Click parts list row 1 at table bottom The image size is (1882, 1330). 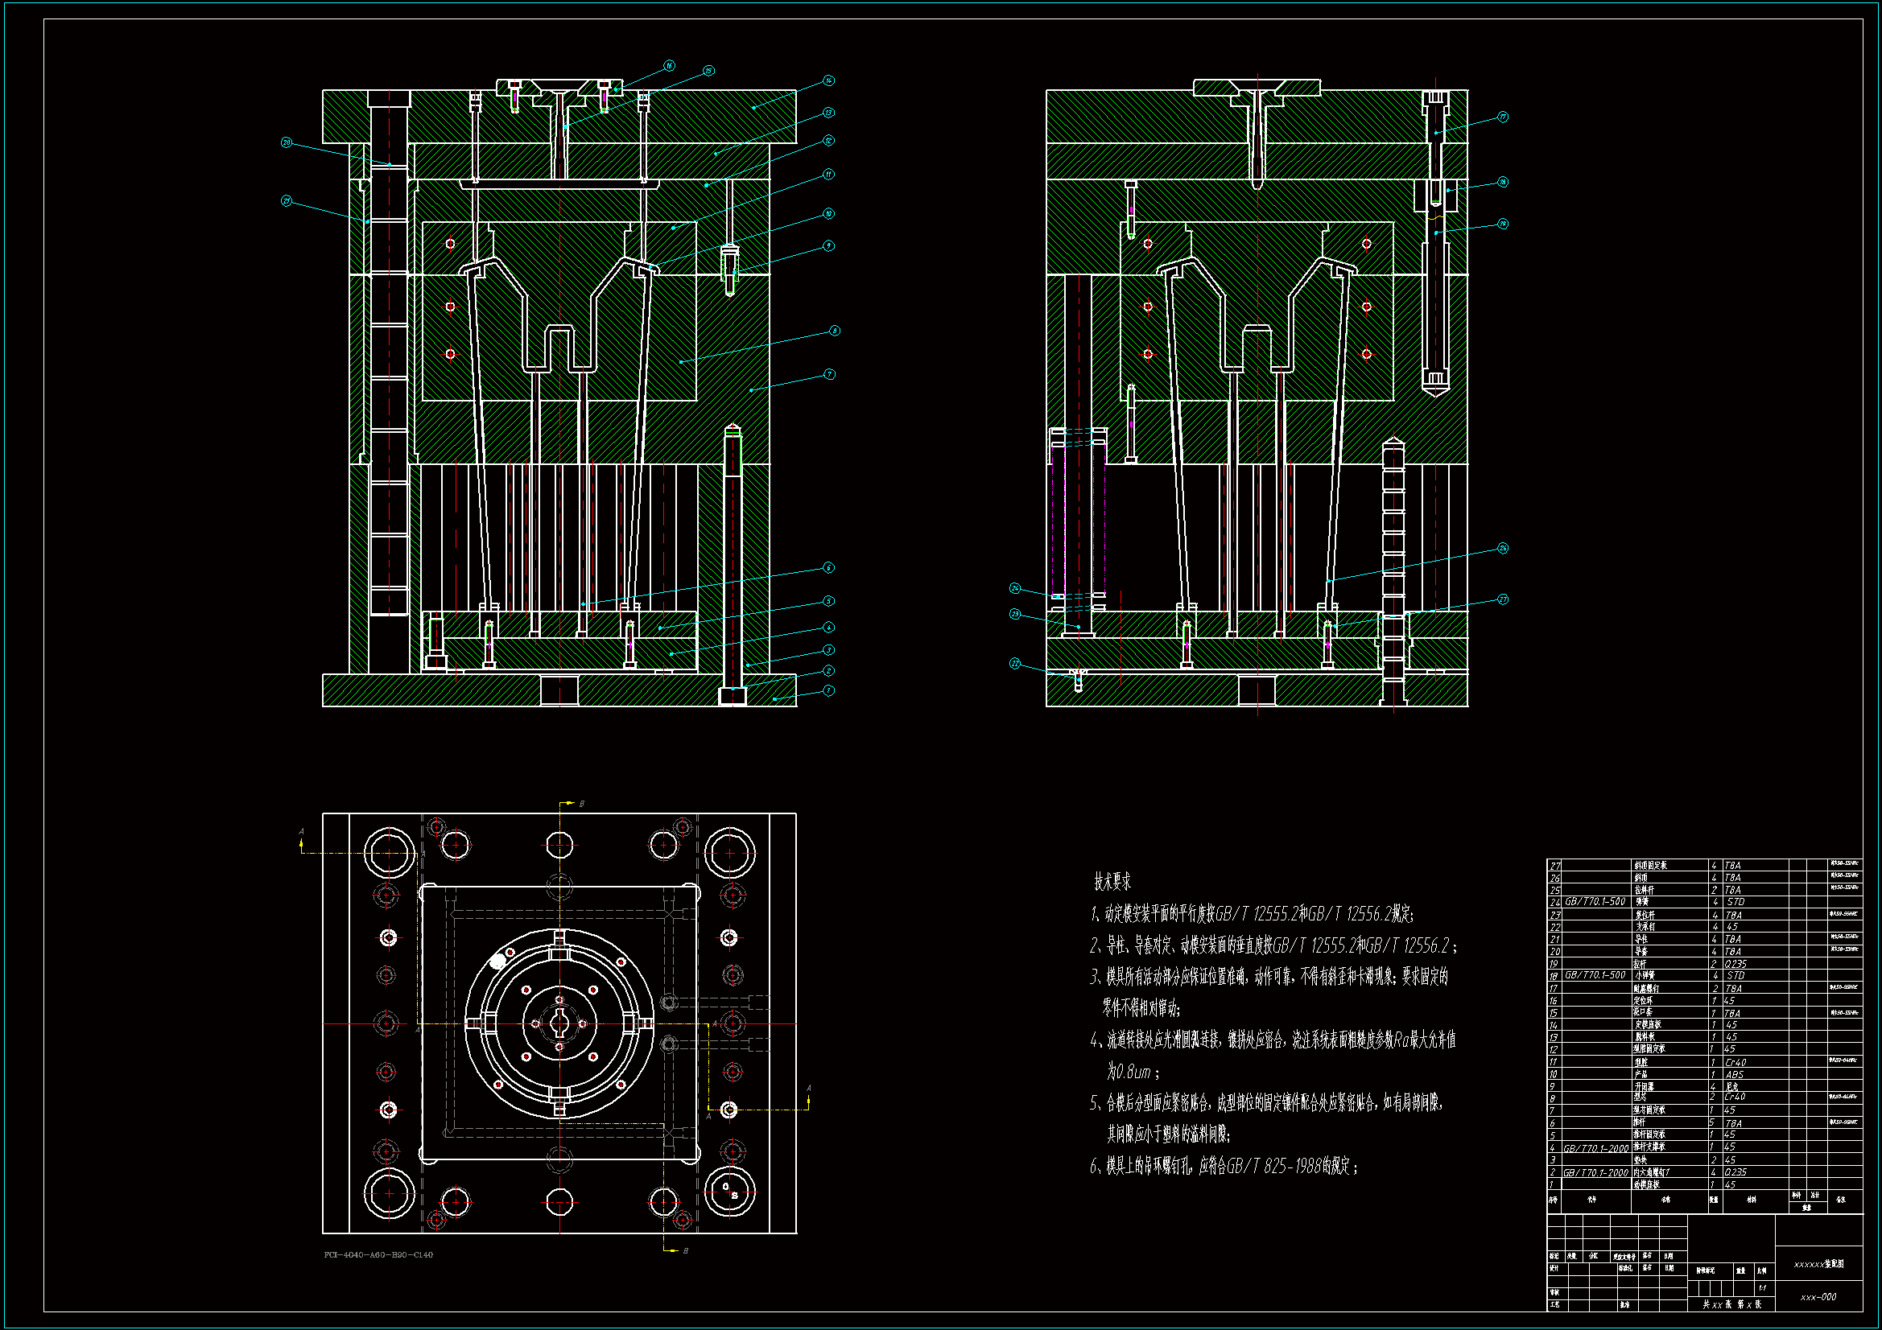(x=1648, y=1185)
